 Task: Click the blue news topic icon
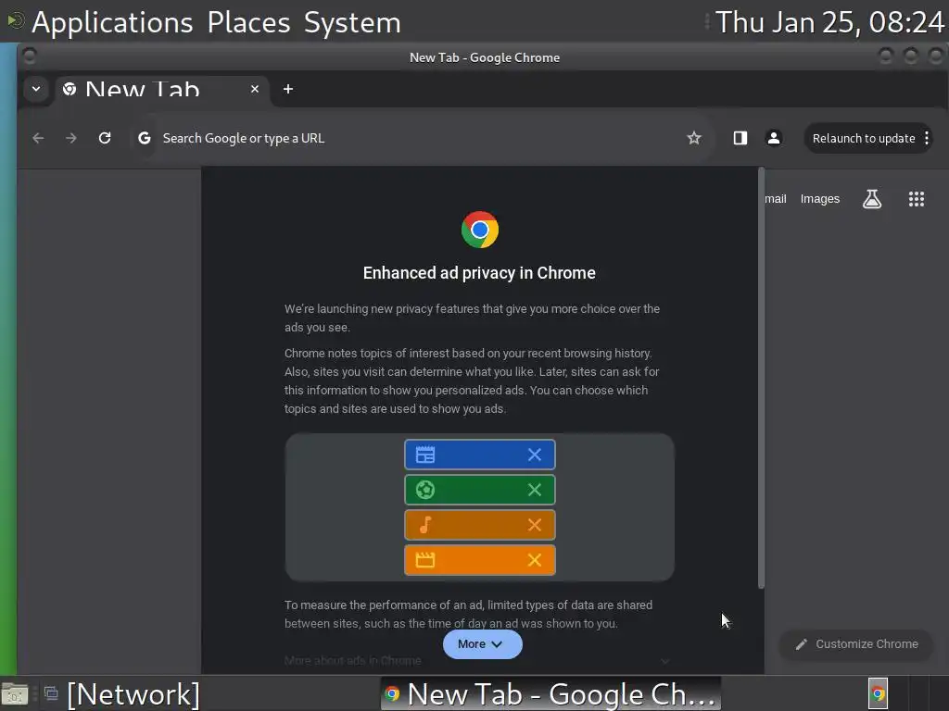(x=425, y=455)
